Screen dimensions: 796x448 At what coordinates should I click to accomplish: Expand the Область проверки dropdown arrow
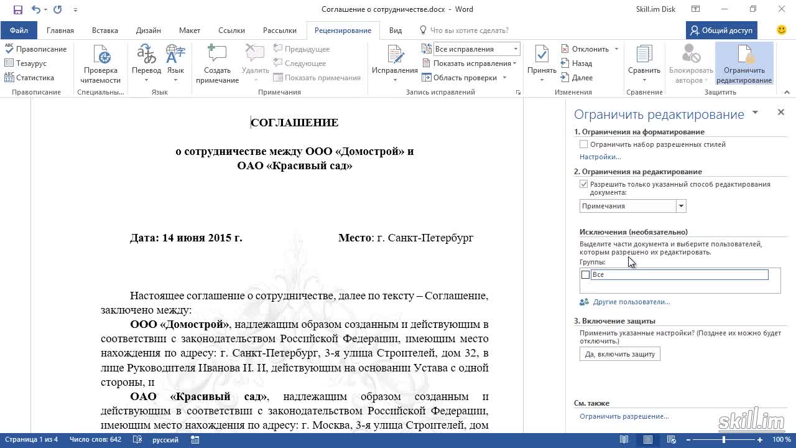[x=504, y=78]
